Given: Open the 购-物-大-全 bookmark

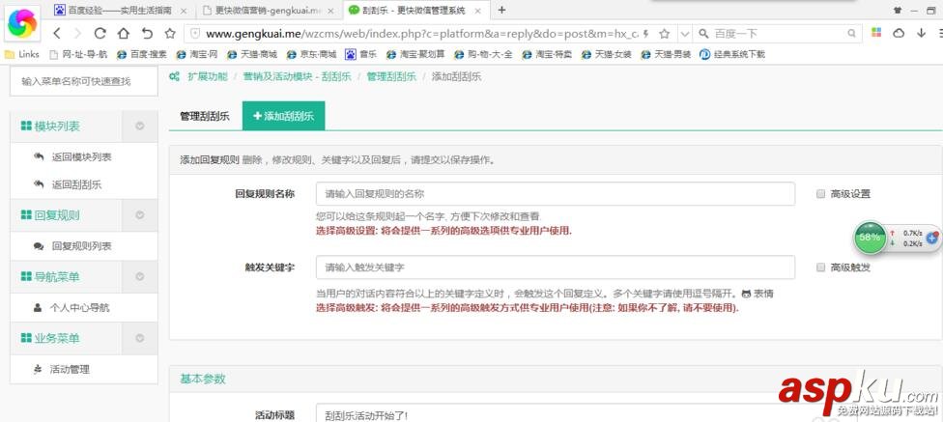Looking at the screenshot, I should click(483, 54).
